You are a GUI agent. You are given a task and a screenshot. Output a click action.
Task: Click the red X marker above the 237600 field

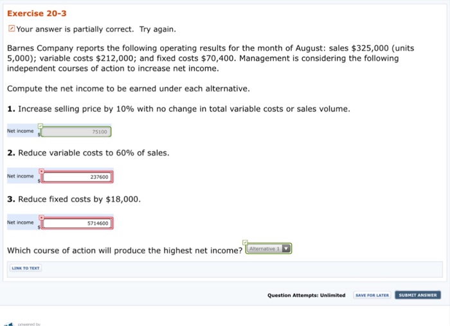[x=42, y=171]
